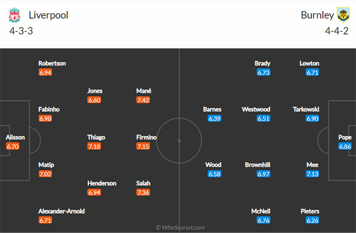The image size is (356, 233).
Task: Click Mee's 7.13 rating badge
Action: point(312,174)
